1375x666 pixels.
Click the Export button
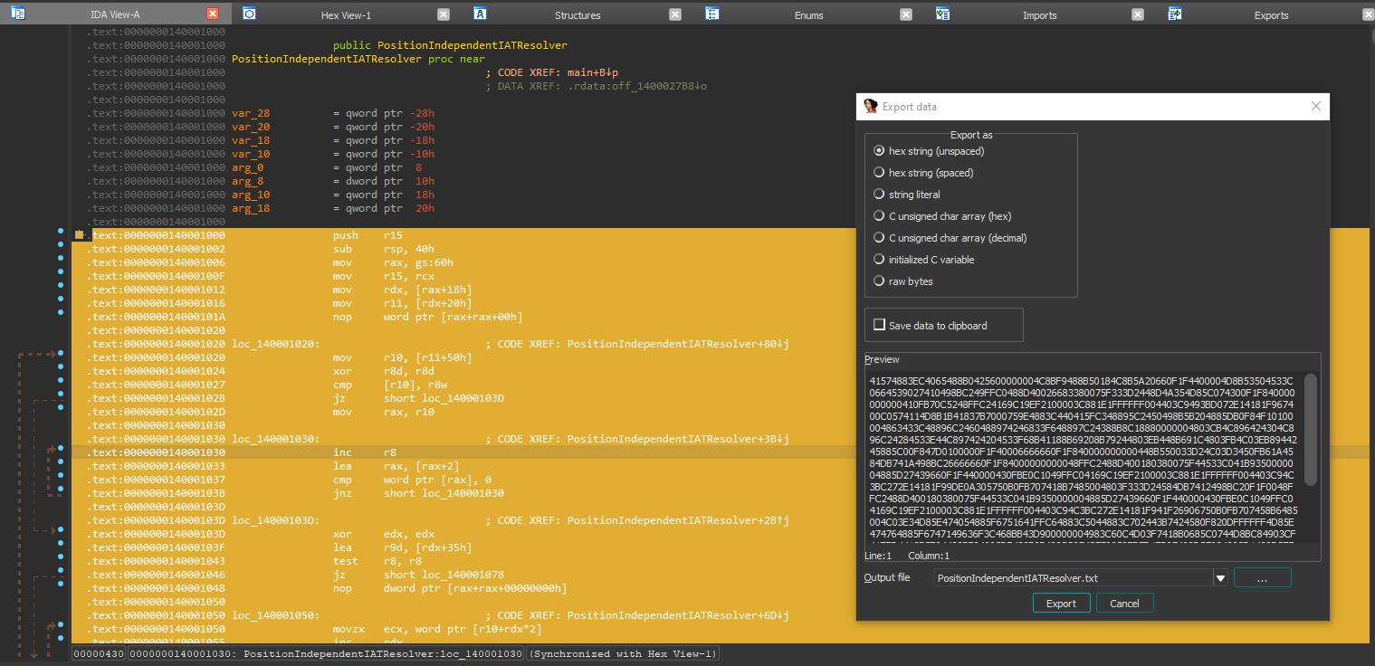(1061, 602)
